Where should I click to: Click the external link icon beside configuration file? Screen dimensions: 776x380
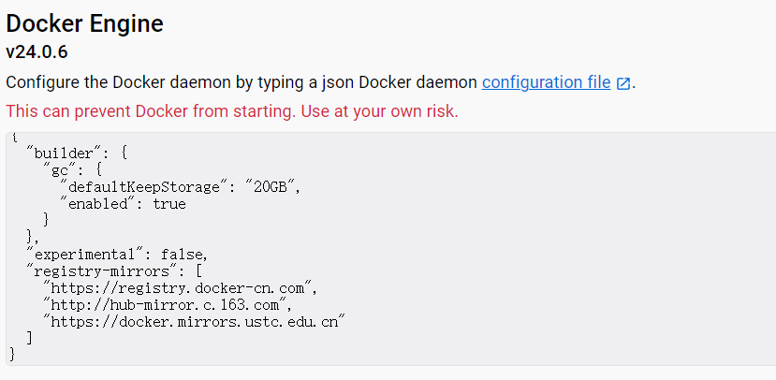(623, 83)
